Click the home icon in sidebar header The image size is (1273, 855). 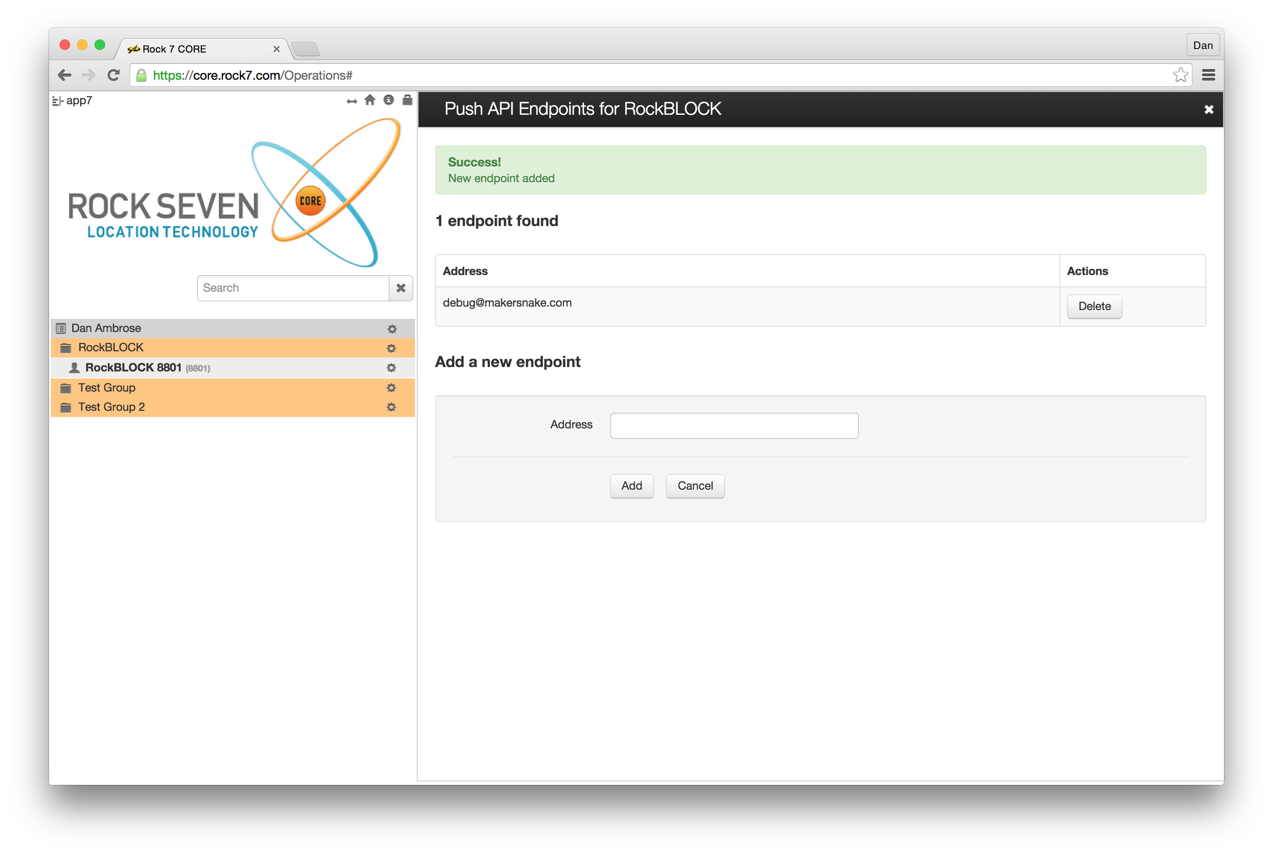(370, 100)
